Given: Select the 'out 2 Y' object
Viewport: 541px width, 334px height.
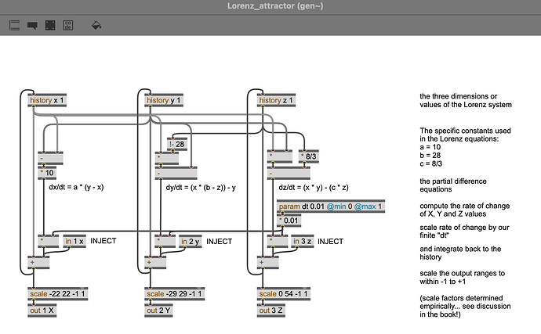Looking at the screenshot, I should coord(158,311).
